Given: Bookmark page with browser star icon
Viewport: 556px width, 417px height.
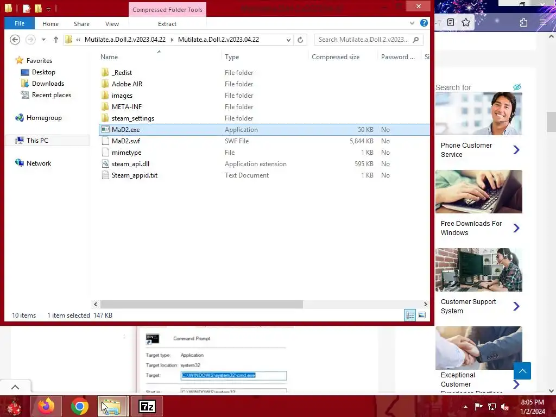Looking at the screenshot, I should point(465,22).
